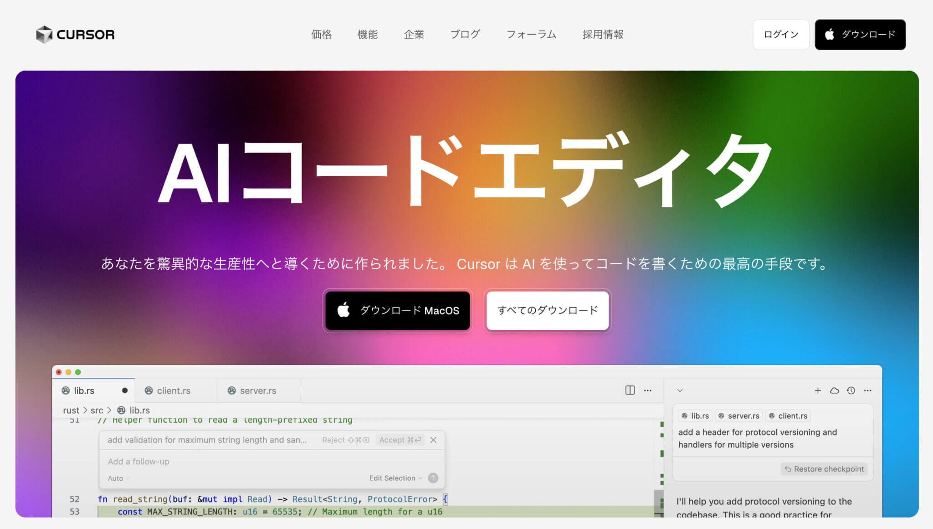Click the cloud icon in chat panel

click(x=834, y=390)
